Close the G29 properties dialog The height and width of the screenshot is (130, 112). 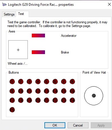109,4
